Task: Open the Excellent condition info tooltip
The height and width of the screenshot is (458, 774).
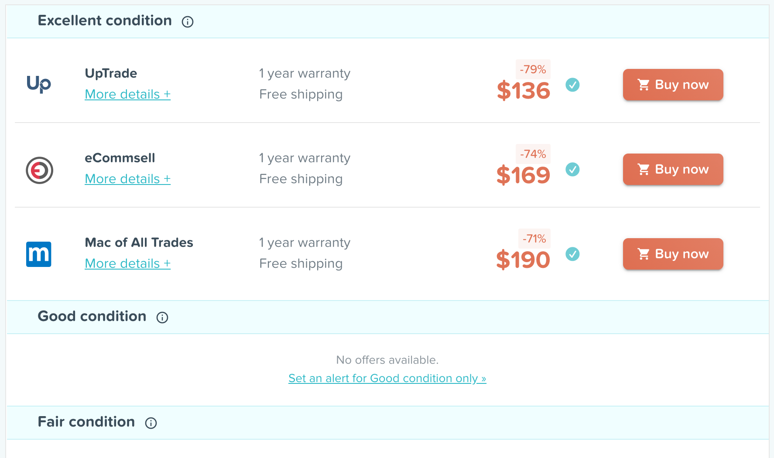Action: [187, 22]
